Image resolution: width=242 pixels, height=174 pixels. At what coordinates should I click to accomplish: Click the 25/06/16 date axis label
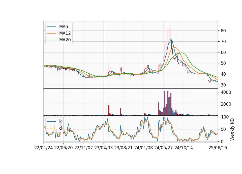click(218, 148)
